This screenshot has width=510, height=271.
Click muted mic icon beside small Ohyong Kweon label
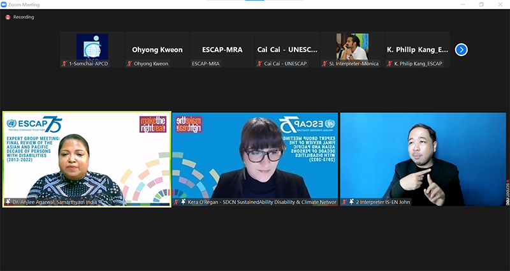tap(129, 64)
